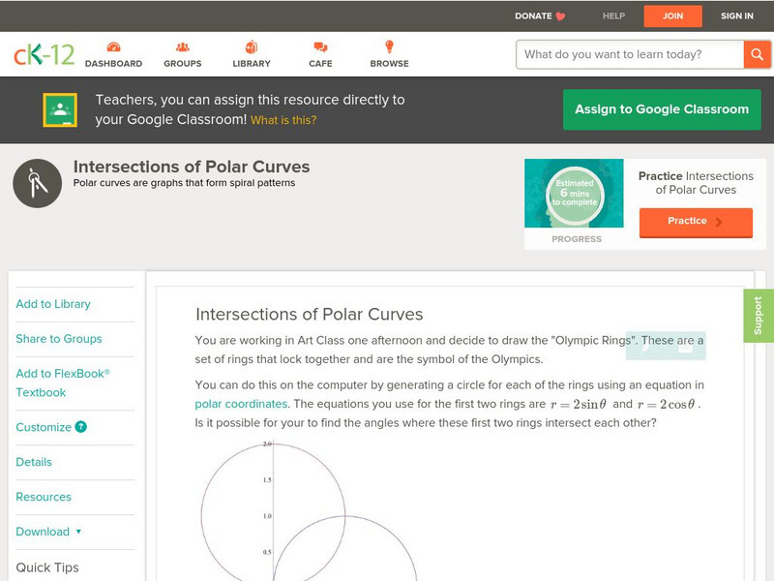Viewport: 774px width, 581px height.
Task: Click the Donate heart icon
Action: [560, 16]
